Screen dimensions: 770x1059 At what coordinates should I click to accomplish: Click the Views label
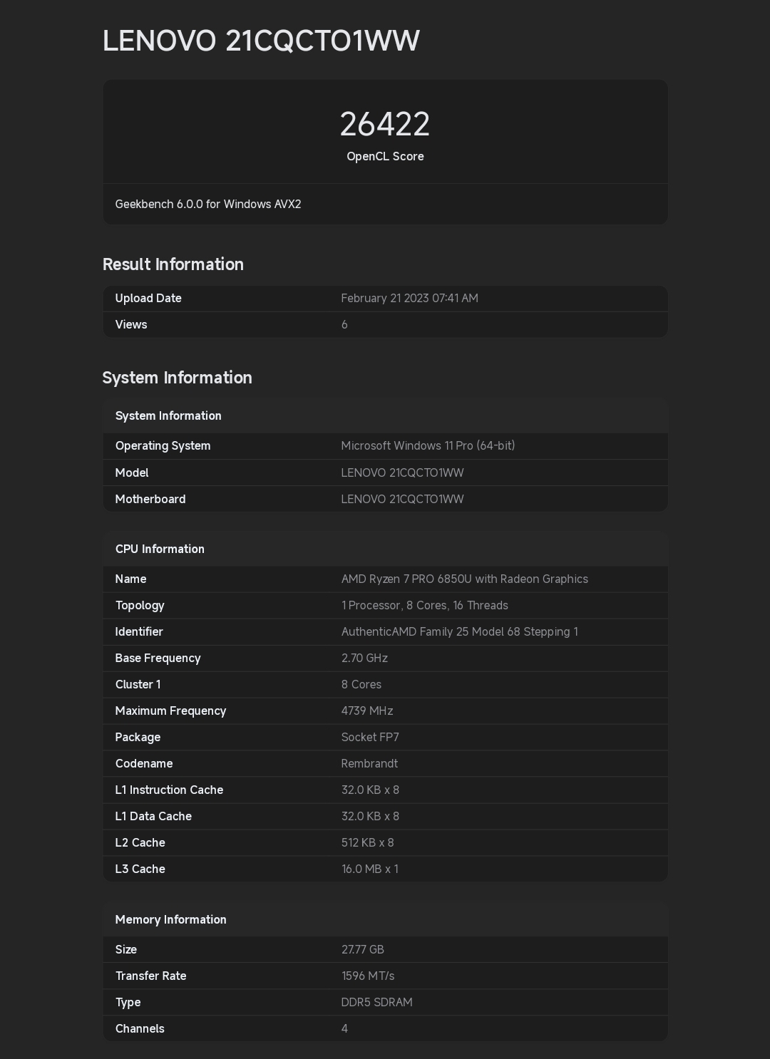[x=131, y=324]
